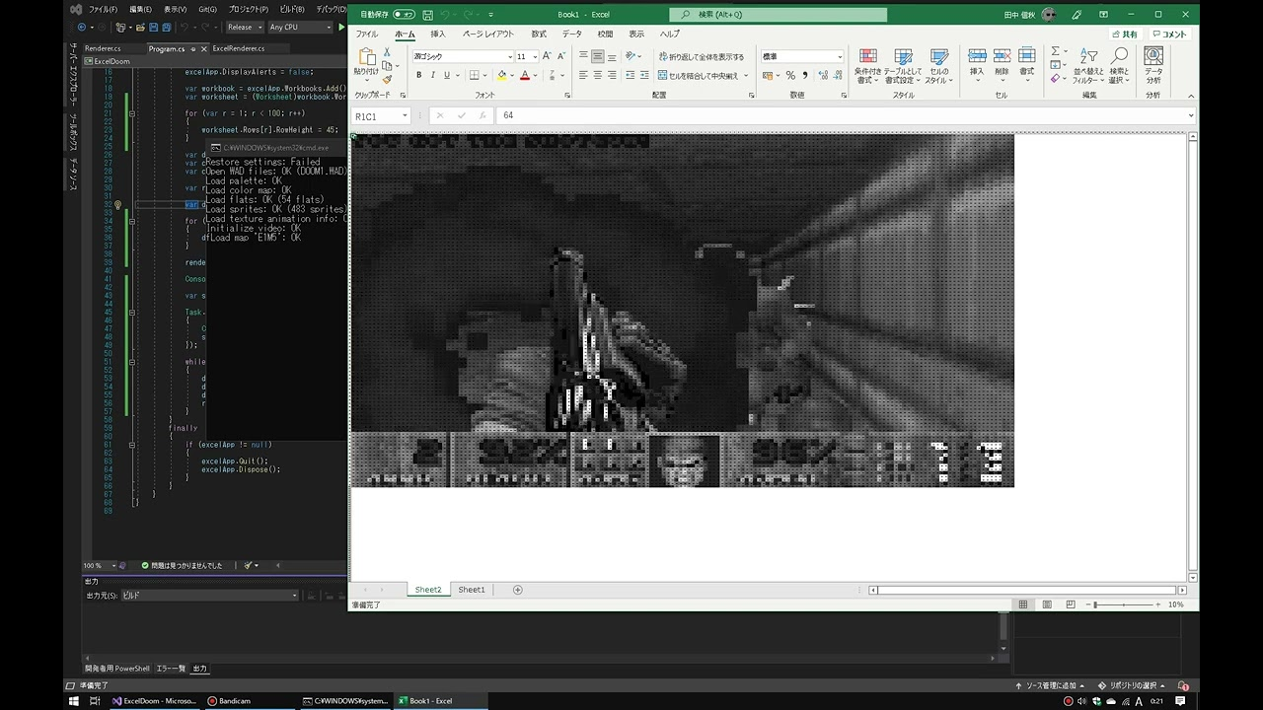The width and height of the screenshot is (1263, 710).
Task: Open Conditional Formatting in the Styles group
Action: click(867, 65)
